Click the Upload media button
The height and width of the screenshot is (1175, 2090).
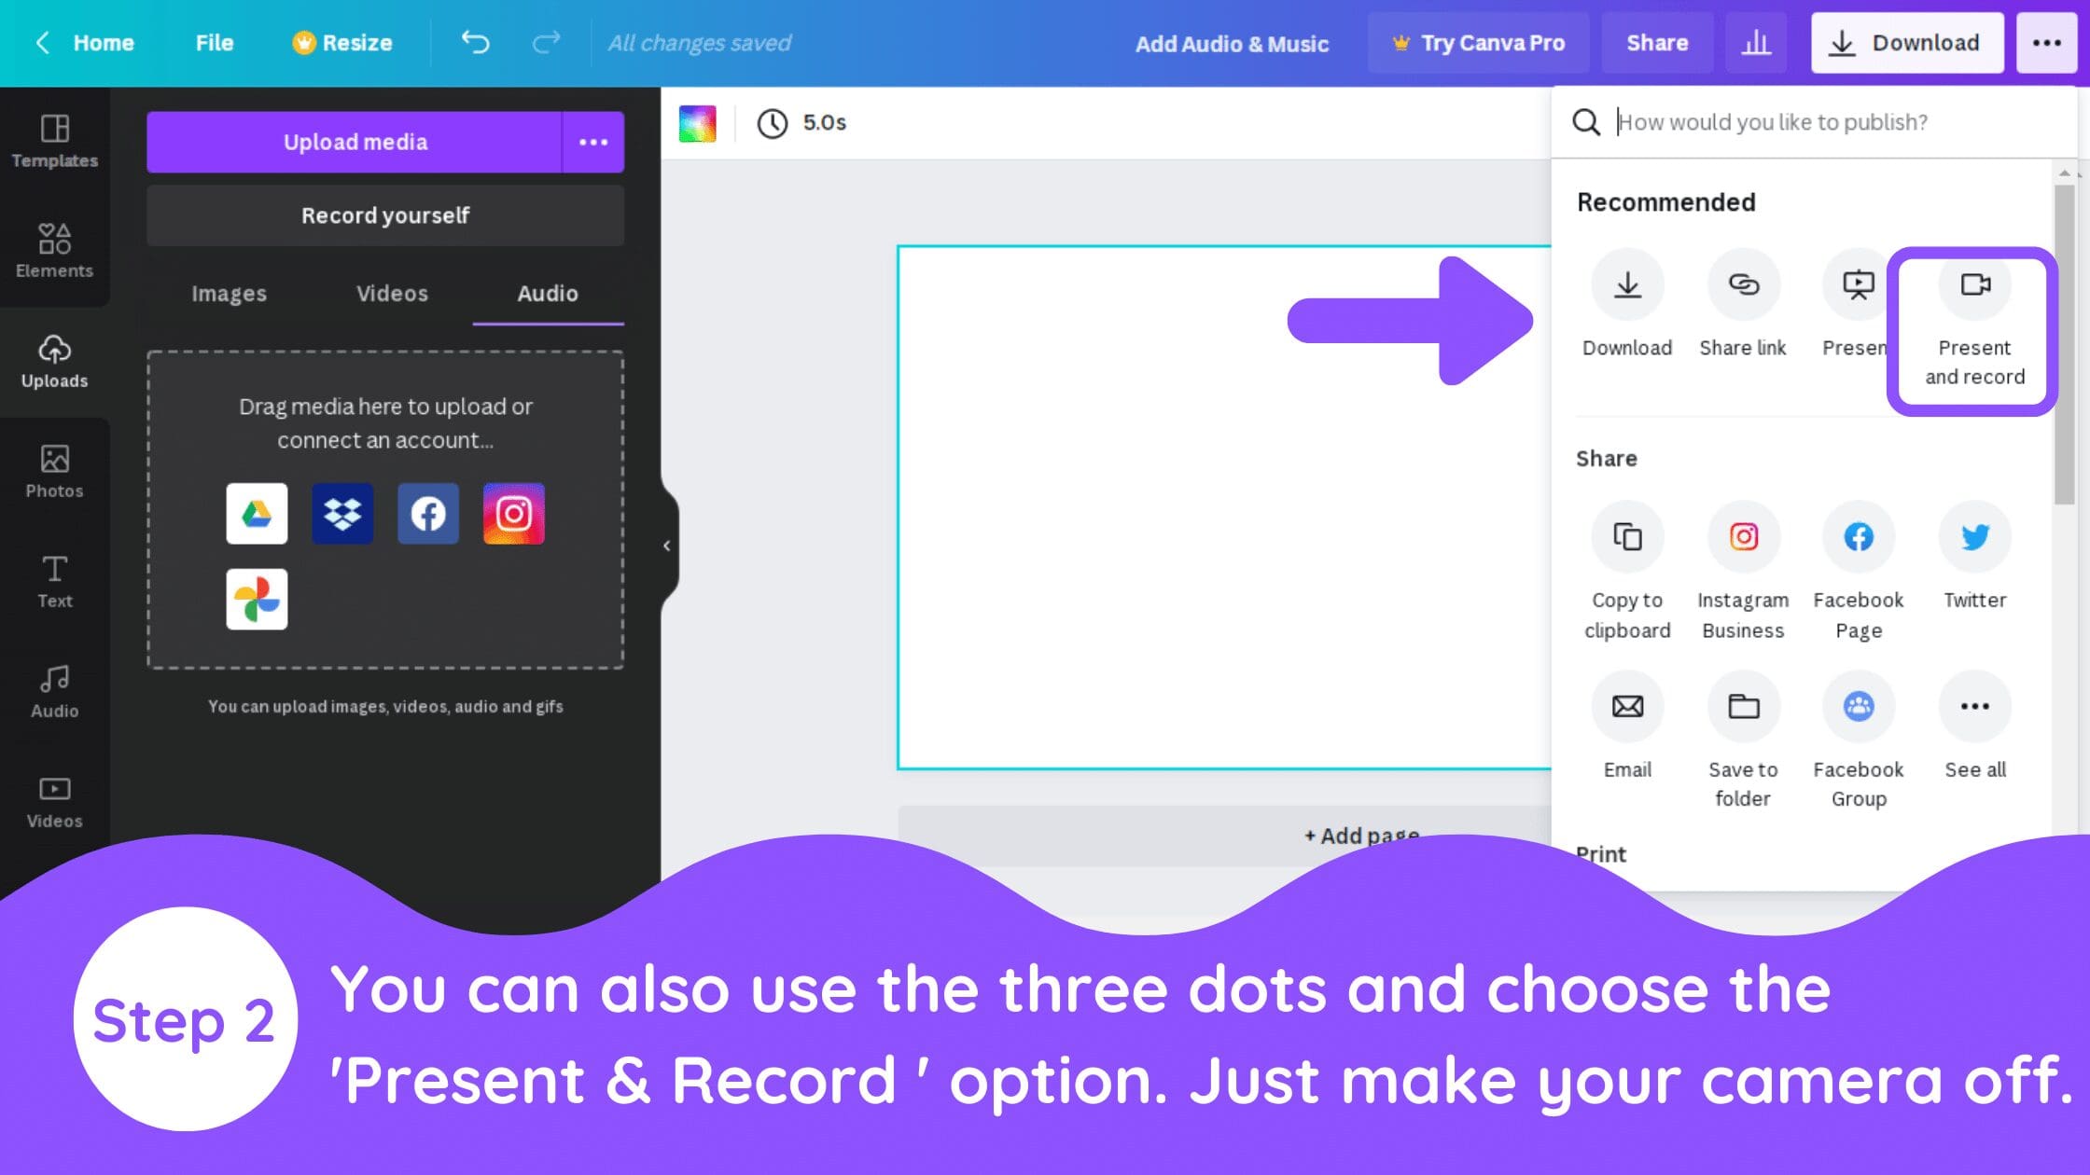pyautogui.click(x=355, y=141)
